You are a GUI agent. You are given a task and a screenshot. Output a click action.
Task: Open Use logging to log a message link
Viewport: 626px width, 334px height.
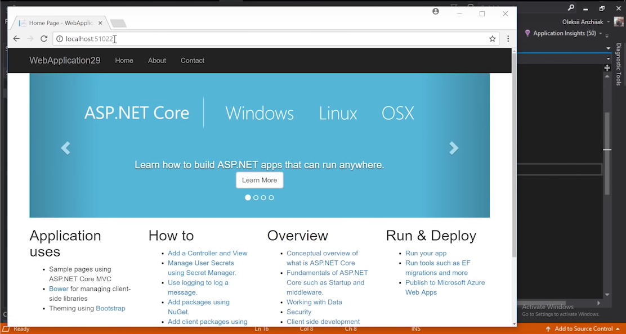click(198, 287)
